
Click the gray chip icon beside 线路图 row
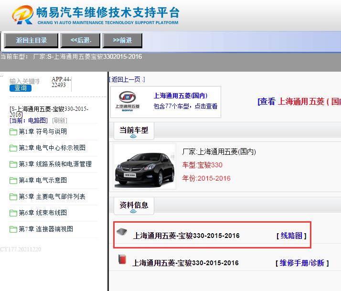(x=122, y=232)
